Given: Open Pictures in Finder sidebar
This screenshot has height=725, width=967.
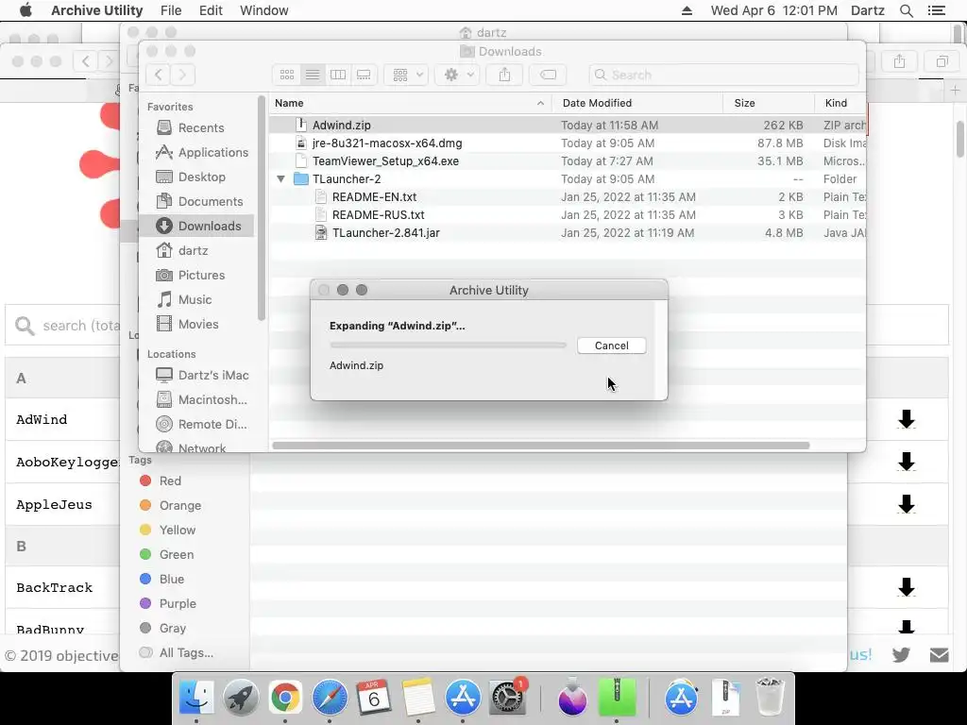Looking at the screenshot, I should tap(196, 275).
